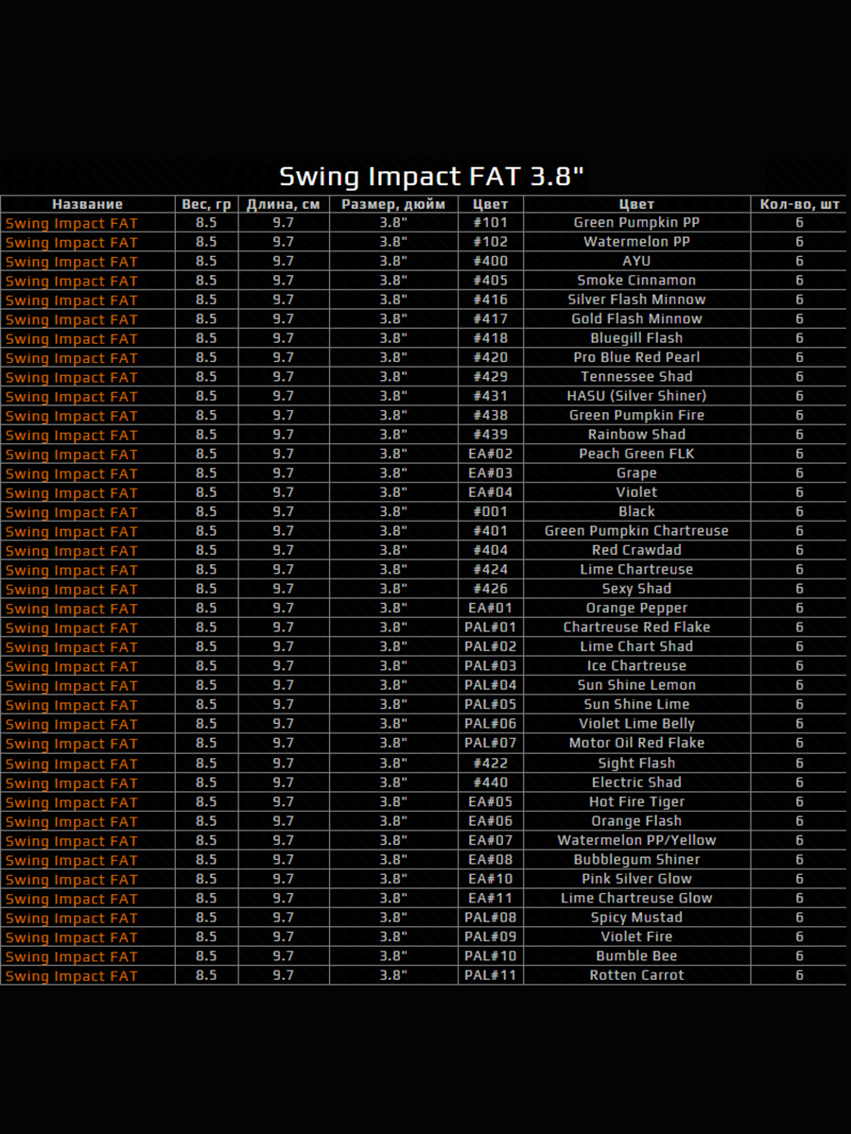Click the 'EA#02' color code
This screenshot has width=851, height=1134.
[x=491, y=455]
